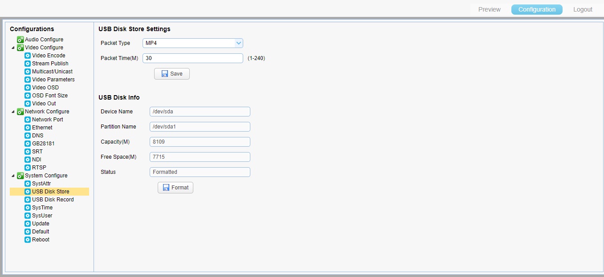Image resolution: width=604 pixels, height=277 pixels.
Task: Save the USB disk store settings
Action: click(x=172, y=74)
